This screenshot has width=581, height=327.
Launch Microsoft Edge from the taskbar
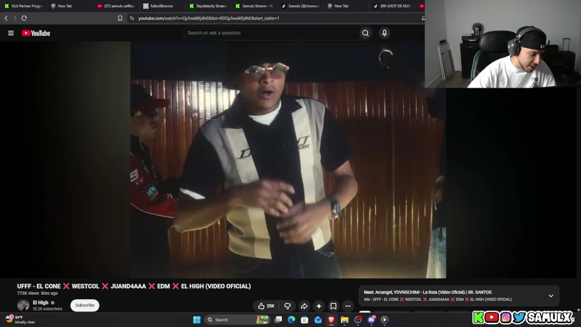click(x=291, y=320)
